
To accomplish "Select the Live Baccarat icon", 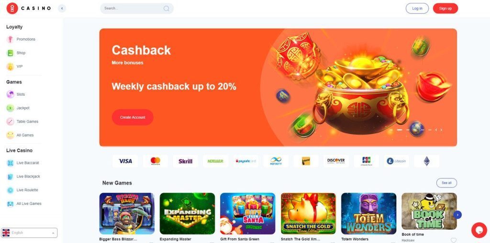I will tap(11, 163).
